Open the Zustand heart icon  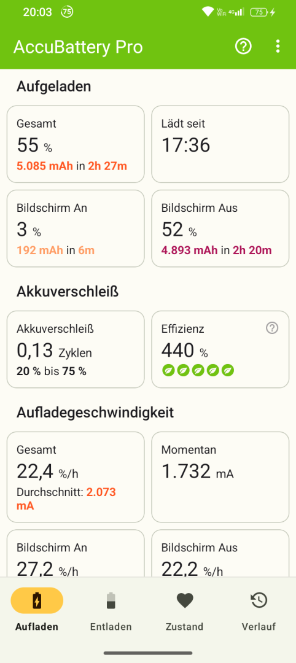click(x=185, y=600)
